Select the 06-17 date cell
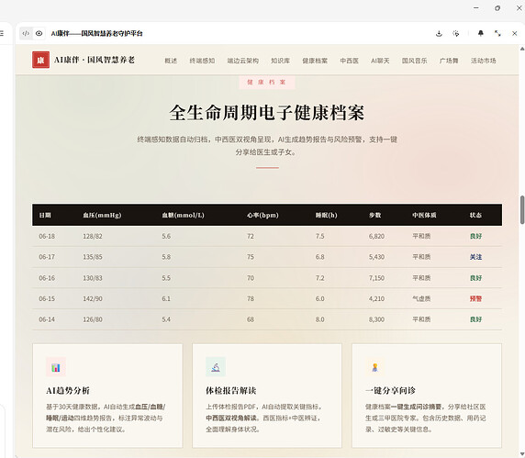The width and height of the screenshot is (525, 458). pos(47,257)
